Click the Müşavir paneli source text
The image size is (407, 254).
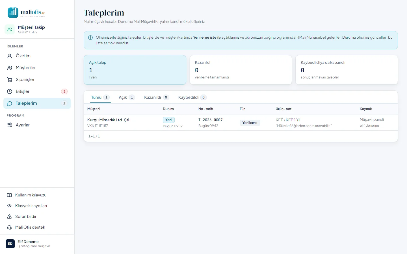pyautogui.click(x=372, y=120)
